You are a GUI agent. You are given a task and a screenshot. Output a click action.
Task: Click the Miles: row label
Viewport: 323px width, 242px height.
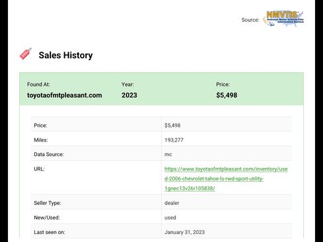click(41, 140)
